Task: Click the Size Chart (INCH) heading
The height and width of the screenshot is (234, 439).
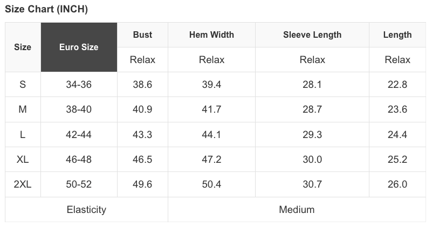Action: [x=46, y=9]
